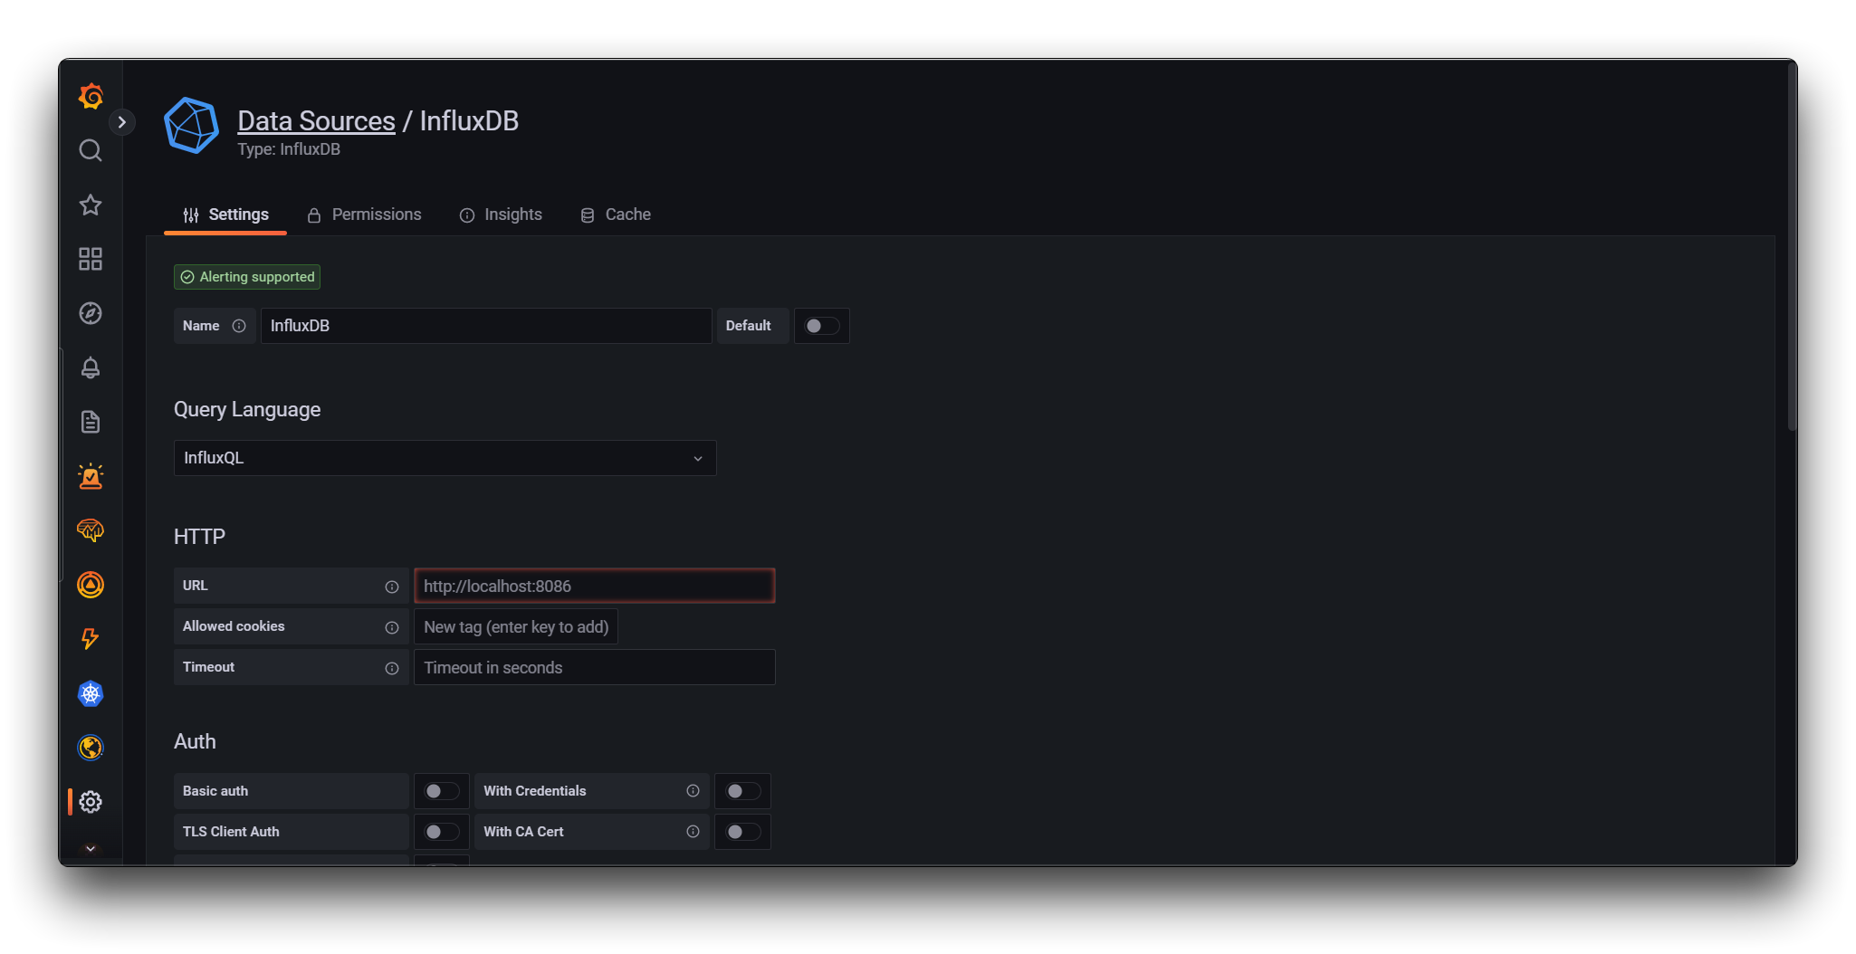This screenshot has width=1856, height=954.
Task: Open the Dashboards grid icon
Action: pyautogui.click(x=91, y=259)
